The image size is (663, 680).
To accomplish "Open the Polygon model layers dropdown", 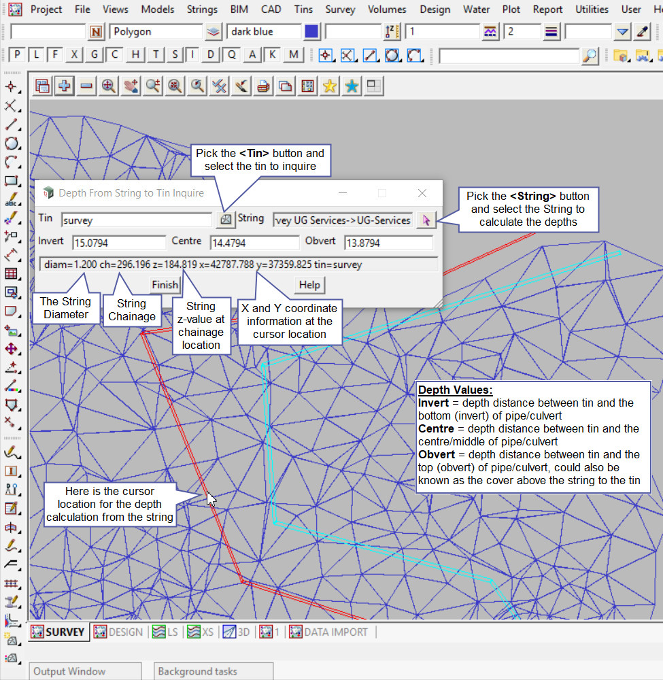I will 214,32.
